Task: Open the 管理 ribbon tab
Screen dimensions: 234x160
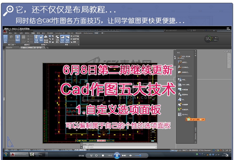Action: [x=38, y=33]
